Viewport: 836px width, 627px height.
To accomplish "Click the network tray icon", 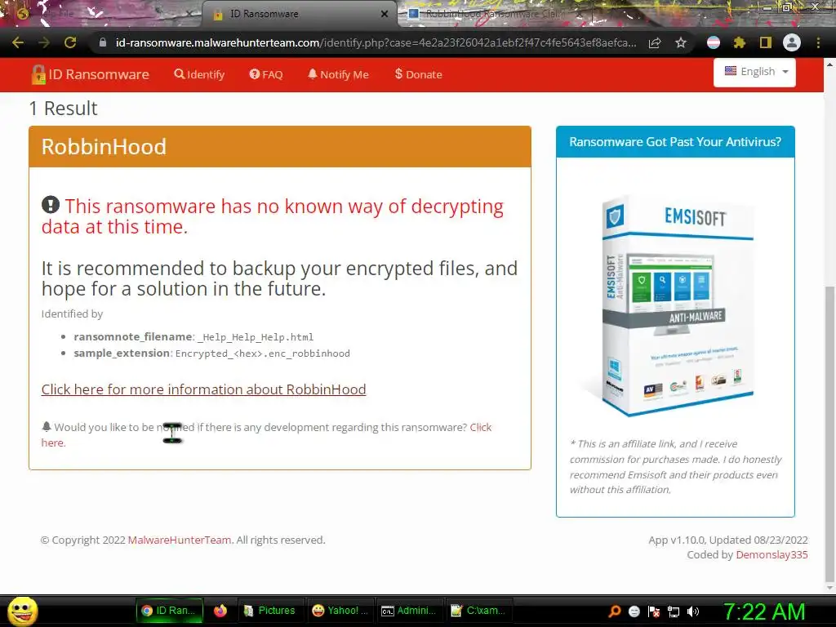I will coord(674,611).
